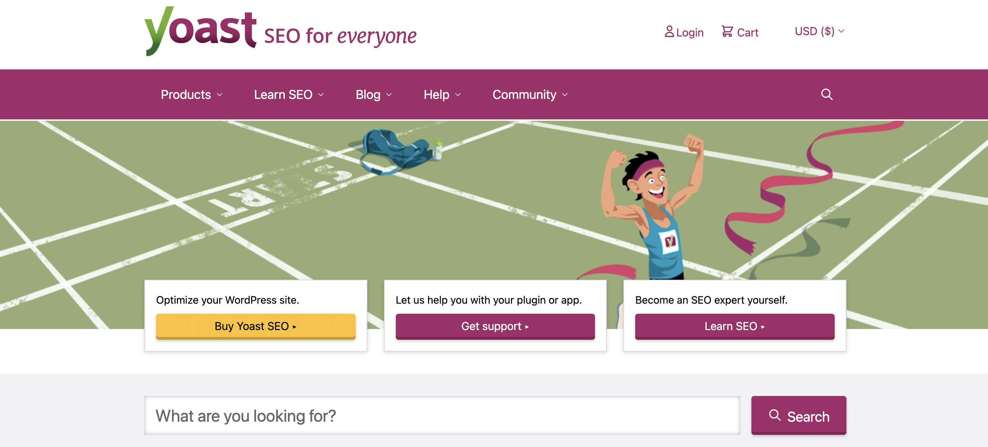
Task: Open the Learn SEO navigation item
Action: (x=283, y=95)
